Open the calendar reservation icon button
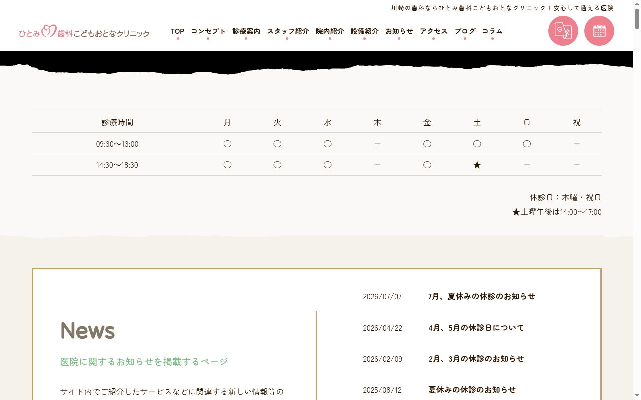Viewport: 641px width, 400px height. (x=599, y=31)
